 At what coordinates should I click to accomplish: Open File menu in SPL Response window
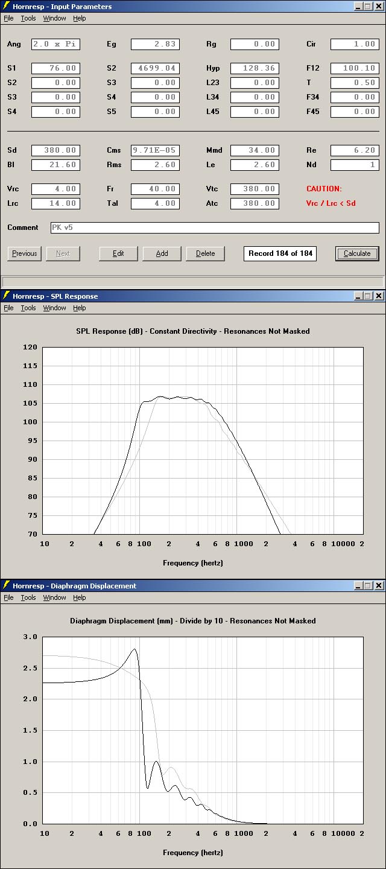pyautogui.click(x=8, y=308)
